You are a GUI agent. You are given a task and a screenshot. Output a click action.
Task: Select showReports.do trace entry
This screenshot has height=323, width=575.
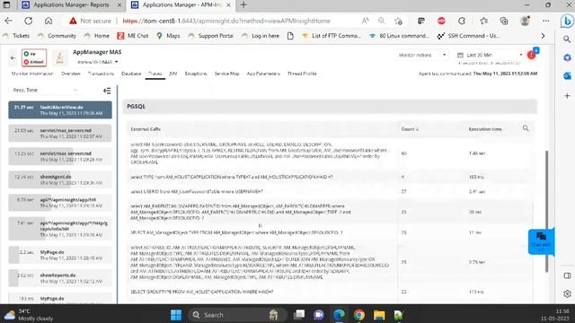pyautogui.click(x=60, y=278)
